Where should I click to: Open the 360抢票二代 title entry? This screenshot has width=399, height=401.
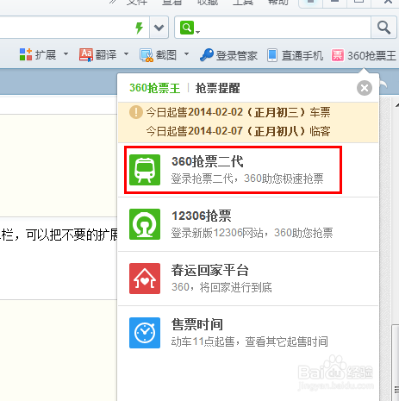coord(208,161)
